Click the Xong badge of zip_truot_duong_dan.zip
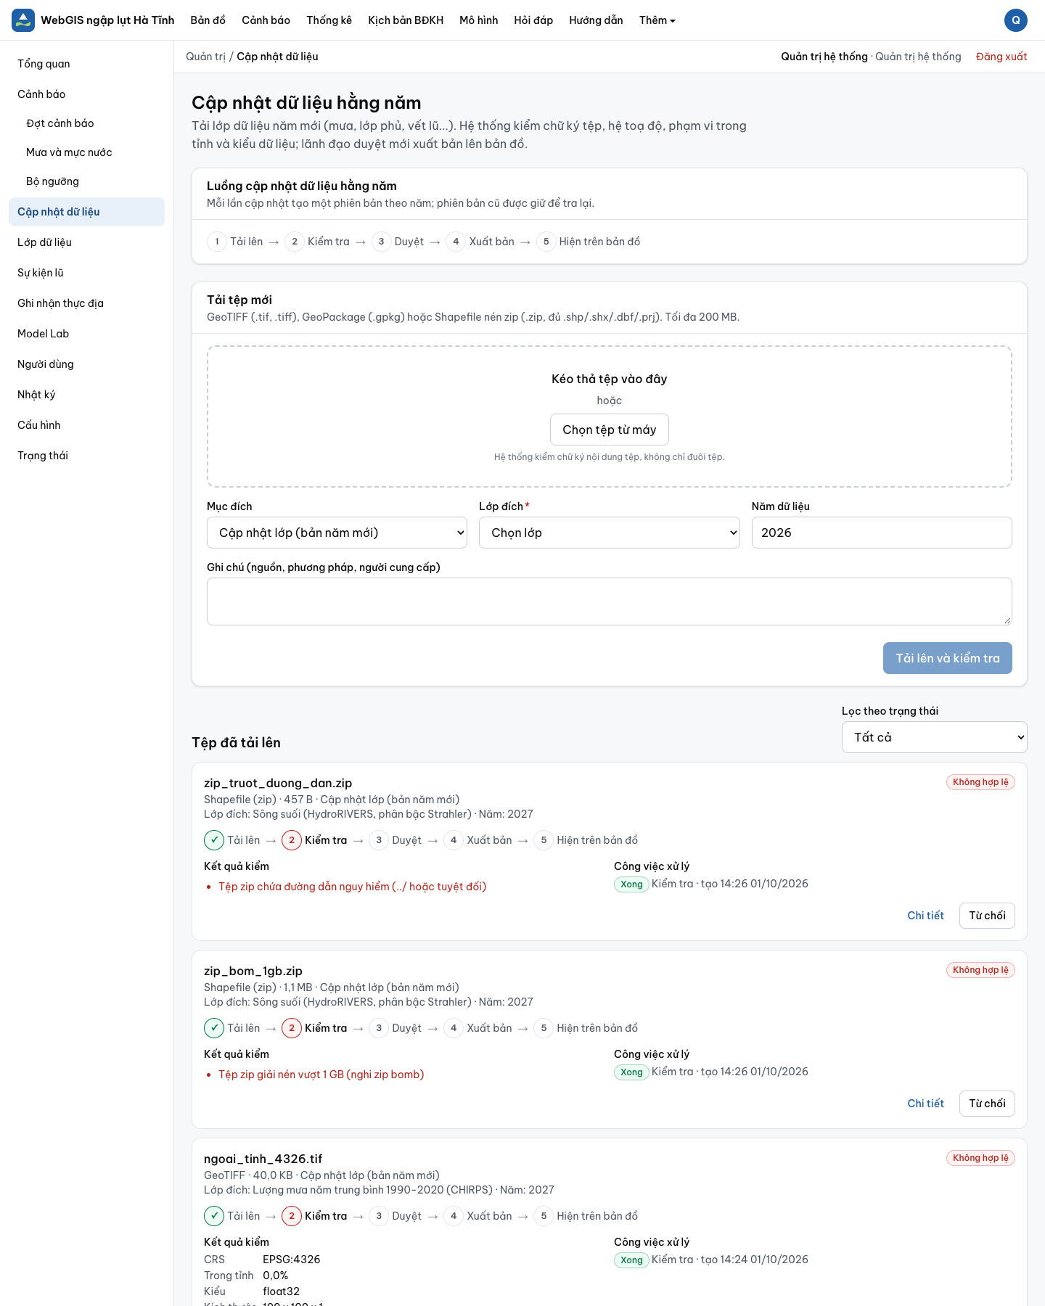 631,884
